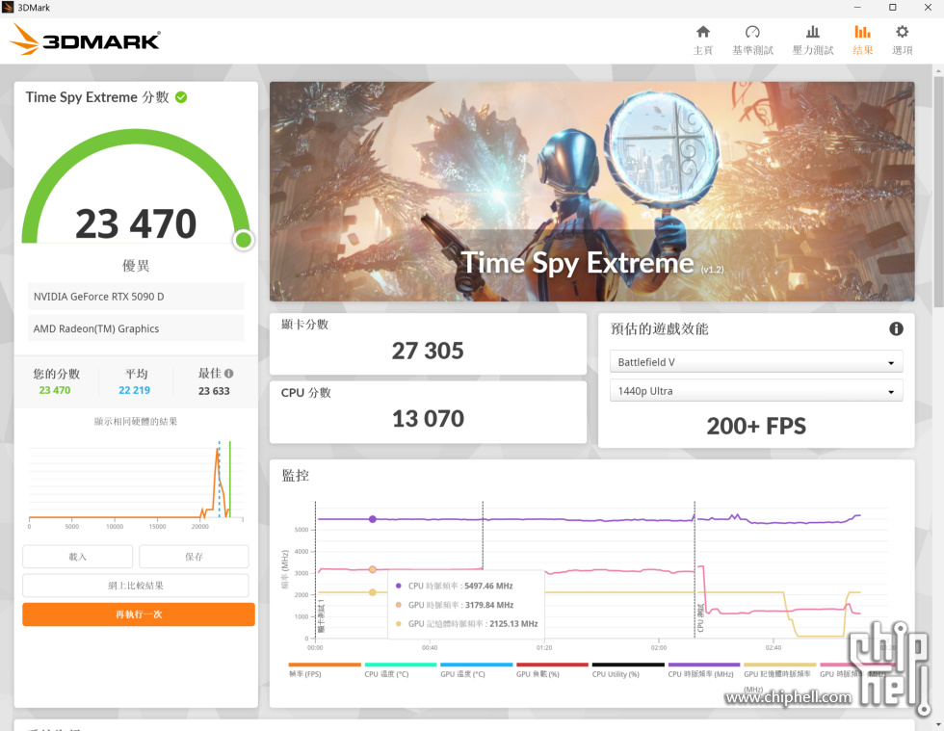Click the Time Spy Extreme banner image

click(x=591, y=192)
